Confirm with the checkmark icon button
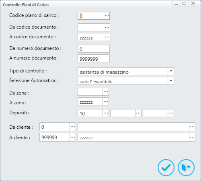Image resolution: width=201 pixels, height=181 pixels. tap(166, 167)
